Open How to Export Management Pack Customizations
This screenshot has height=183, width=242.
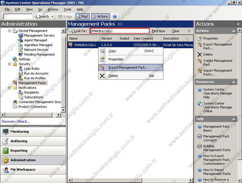point(216,160)
